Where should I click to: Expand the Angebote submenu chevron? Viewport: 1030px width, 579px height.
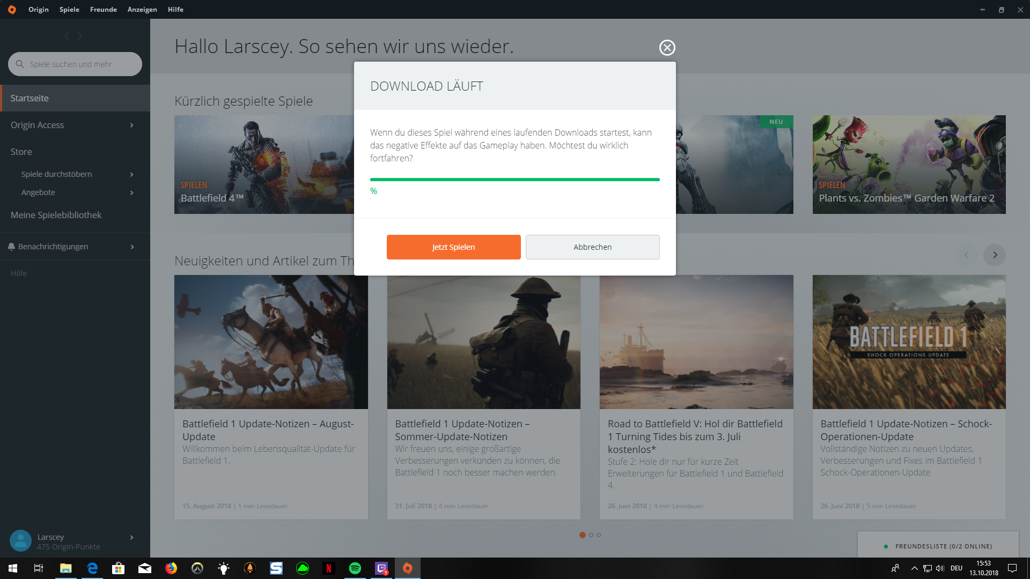pos(131,193)
